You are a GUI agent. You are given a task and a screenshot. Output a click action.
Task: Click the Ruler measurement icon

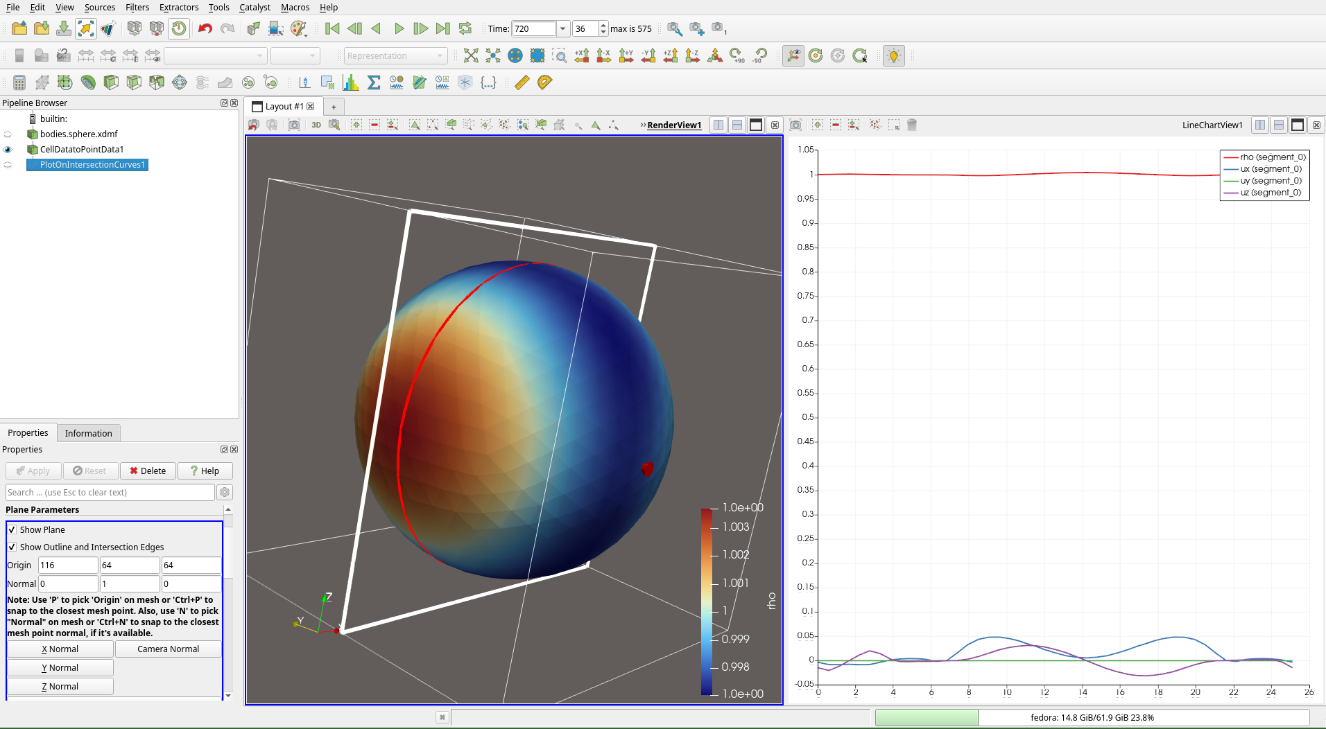pos(522,82)
